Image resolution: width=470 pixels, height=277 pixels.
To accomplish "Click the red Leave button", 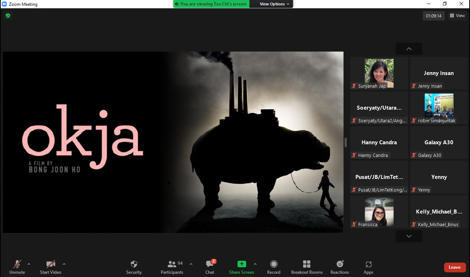I will coord(455,267).
